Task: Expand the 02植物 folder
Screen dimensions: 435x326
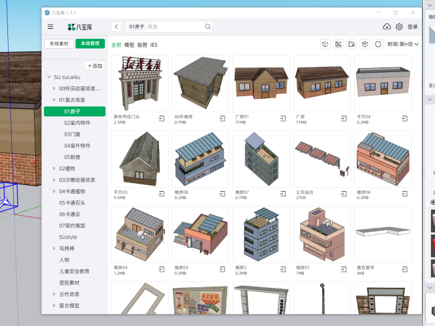Action: (x=54, y=168)
